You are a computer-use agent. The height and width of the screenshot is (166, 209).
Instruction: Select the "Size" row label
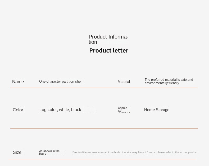(17, 153)
